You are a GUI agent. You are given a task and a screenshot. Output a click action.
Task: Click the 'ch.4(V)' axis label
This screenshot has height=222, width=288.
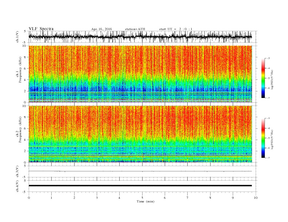17,186
